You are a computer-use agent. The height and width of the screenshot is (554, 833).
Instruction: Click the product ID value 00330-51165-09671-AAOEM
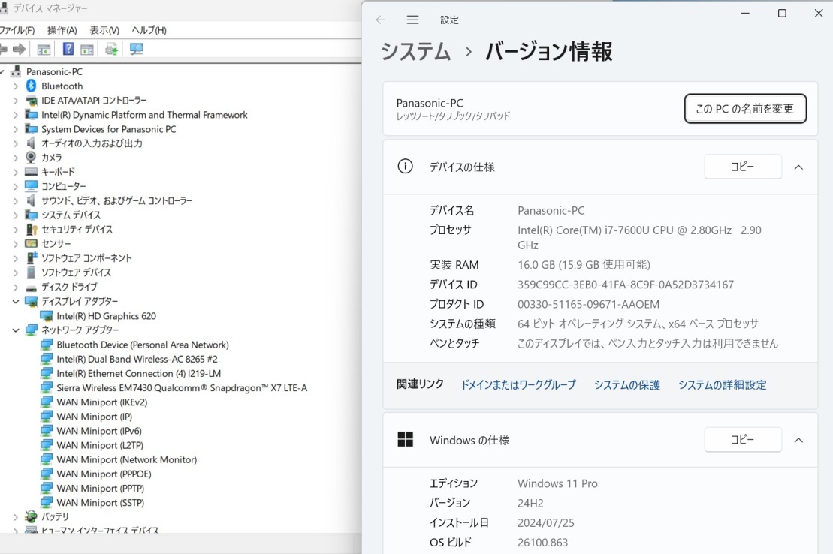point(589,304)
